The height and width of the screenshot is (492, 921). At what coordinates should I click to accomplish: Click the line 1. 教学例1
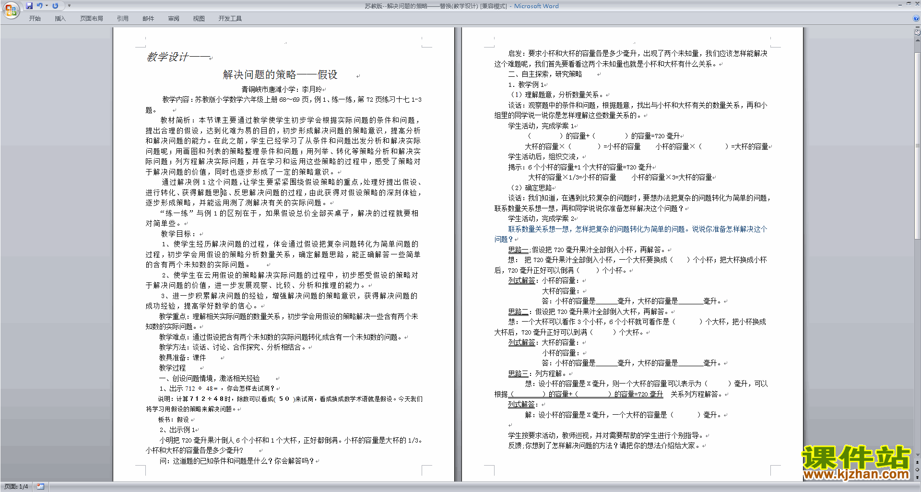pyautogui.click(x=526, y=84)
